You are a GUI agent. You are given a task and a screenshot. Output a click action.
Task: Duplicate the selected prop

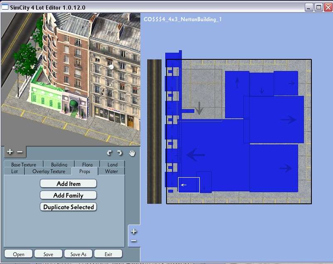coord(69,207)
